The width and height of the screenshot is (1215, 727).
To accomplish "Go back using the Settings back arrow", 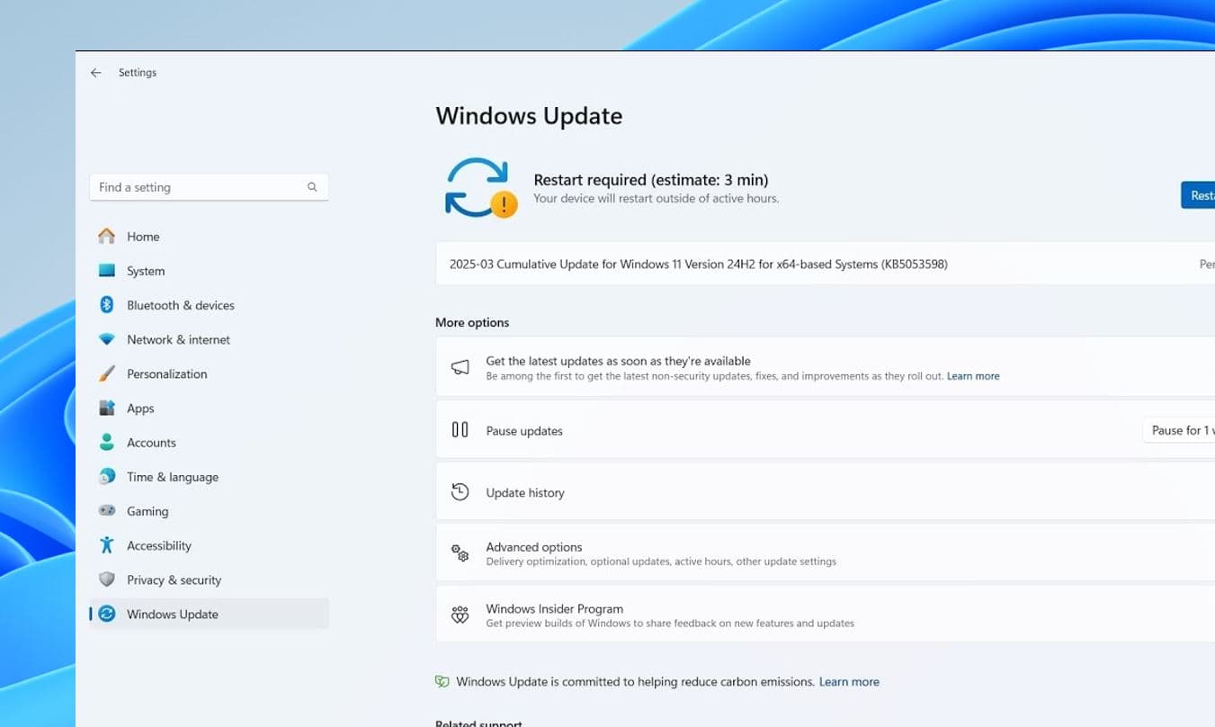I will point(96,73).
